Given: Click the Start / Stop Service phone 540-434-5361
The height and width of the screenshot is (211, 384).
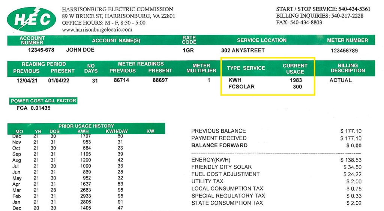Looking at the screenshot, I should coord(354,9).
